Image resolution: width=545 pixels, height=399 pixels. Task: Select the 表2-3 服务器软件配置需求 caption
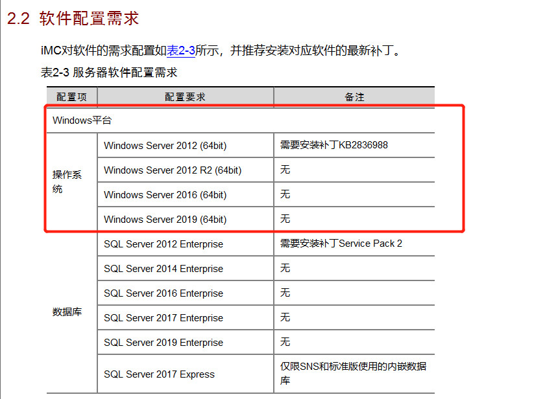coord(109,73)
